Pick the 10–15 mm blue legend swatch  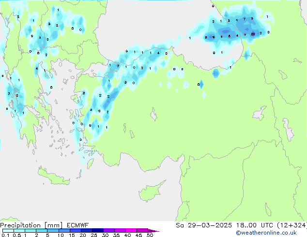[x=64, y=231]
